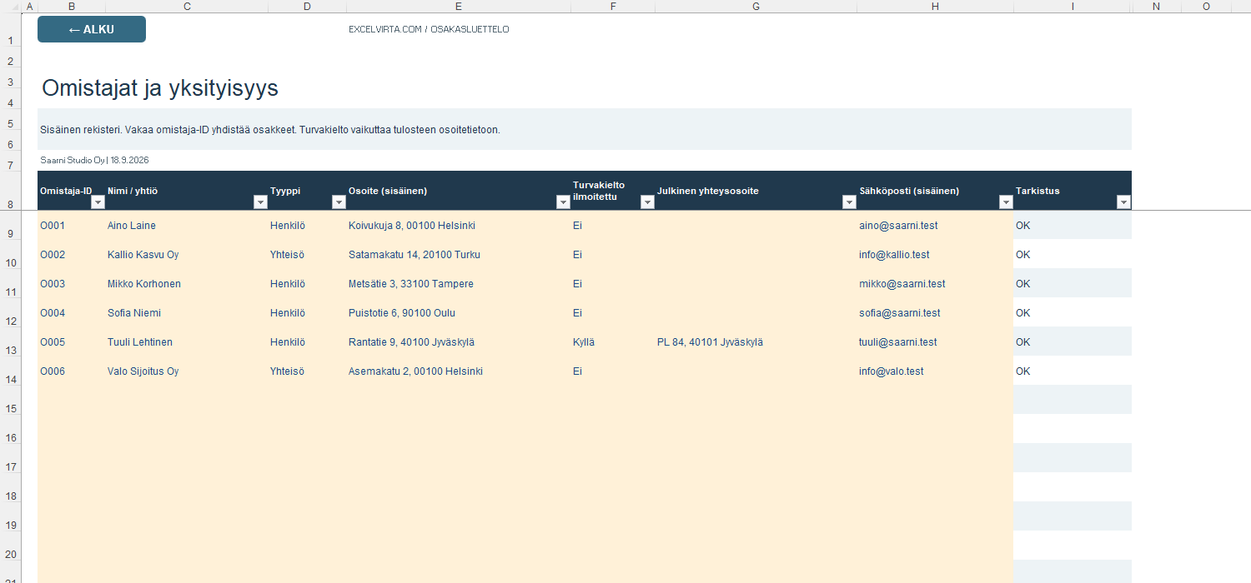This screenshot has width=1251, height=583.
Task: Open the Omistaja-ID filter dropdown
Action: (98, 202)
